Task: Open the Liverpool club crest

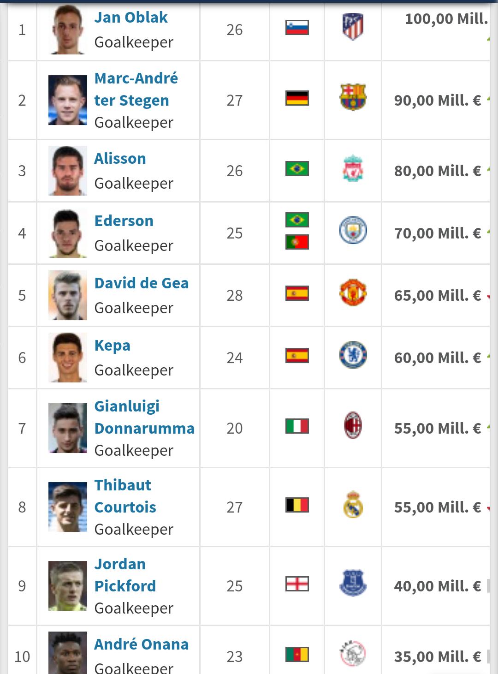Action: pyautogui.click(x=353, y=168)
